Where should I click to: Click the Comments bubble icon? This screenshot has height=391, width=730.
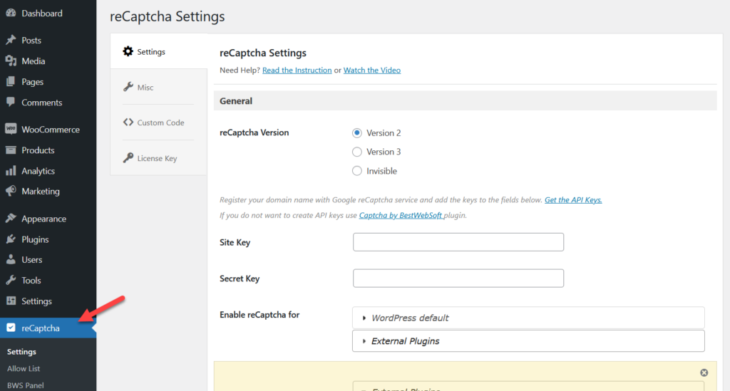(11, 103)
